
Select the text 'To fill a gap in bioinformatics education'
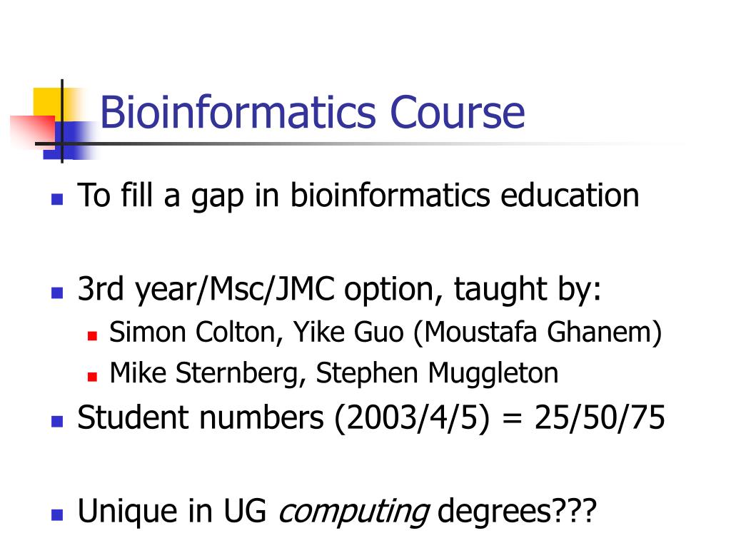tap(358, 196)
